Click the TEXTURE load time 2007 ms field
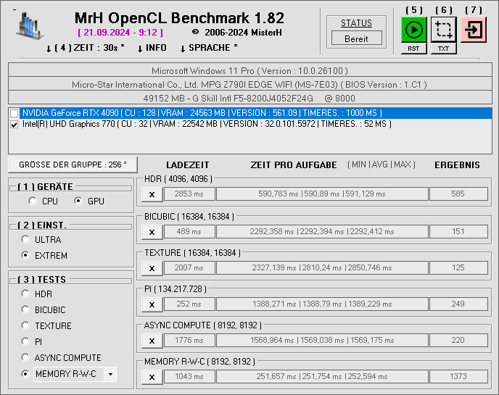Image resolution: width=499 pixels, height=395 pixels. pyautogui.click(x=189, y=267)
